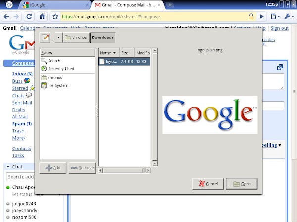Click the horizontal scroll right arrow
This screenshot has height=222, width=297.
[148, 171]
